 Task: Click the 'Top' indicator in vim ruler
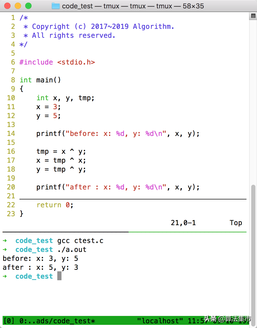(x=236, y=223)
